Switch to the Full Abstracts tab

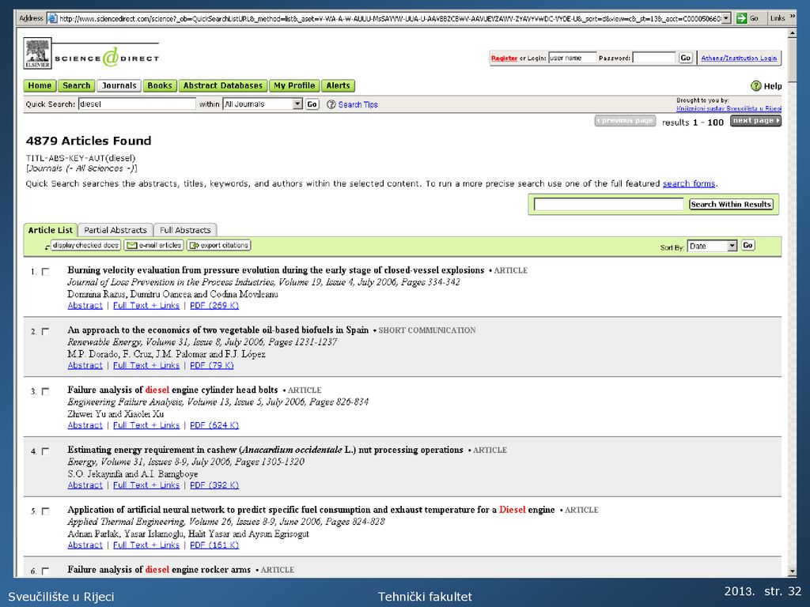[185, 230]
